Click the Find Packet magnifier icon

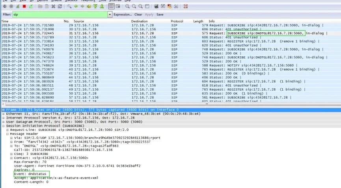(x=69, y=6)
